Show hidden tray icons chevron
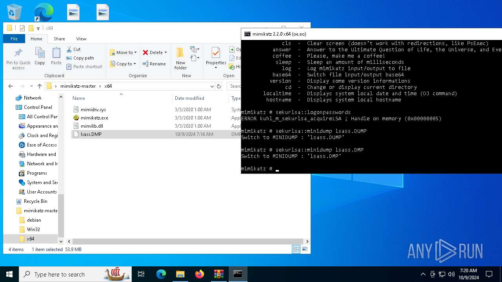The width and height of the screenshot is (502, 282). (423, 274)
